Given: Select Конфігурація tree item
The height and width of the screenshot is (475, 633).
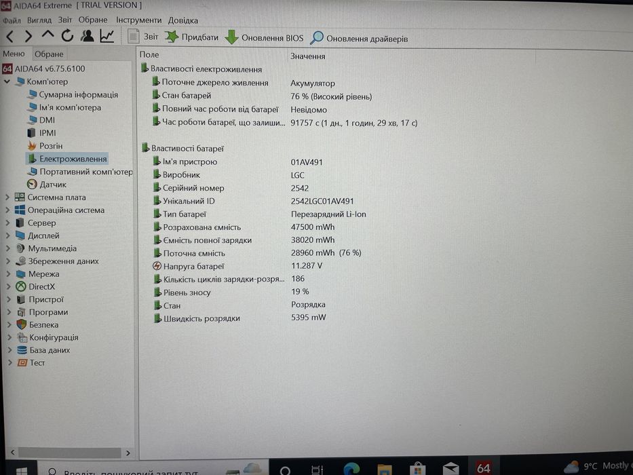Looking at the screenshot, I should click(x=47, y=337).
